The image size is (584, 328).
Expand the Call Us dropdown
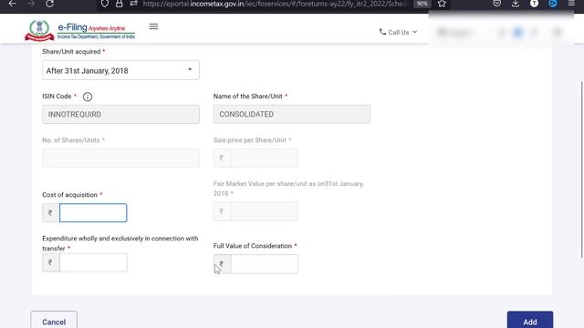398,33
